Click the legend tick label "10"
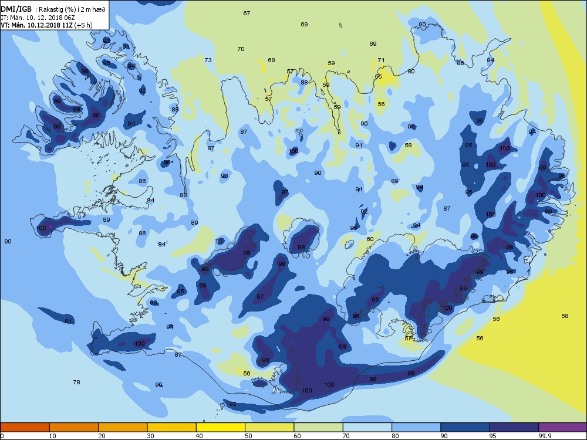The image size is (587, 440). click(53, 436)
